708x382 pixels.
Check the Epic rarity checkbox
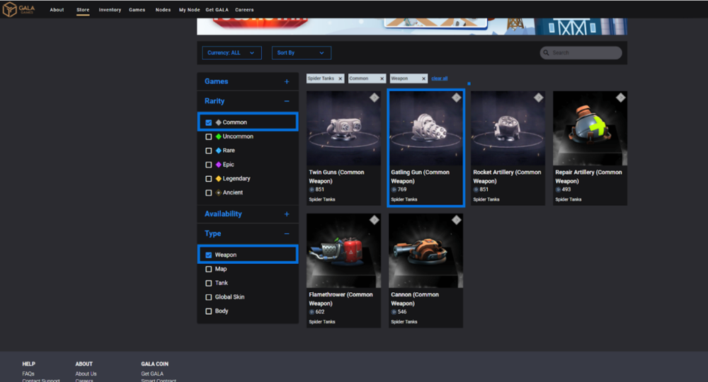click(x=209, y=165)
